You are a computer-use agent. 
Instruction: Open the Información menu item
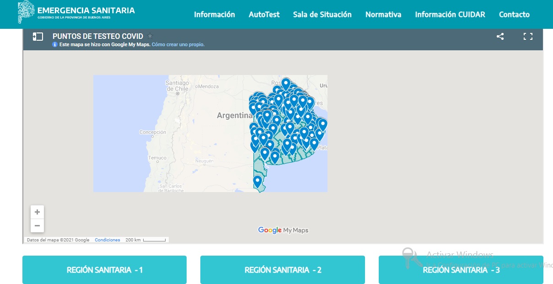pos(214,15)
